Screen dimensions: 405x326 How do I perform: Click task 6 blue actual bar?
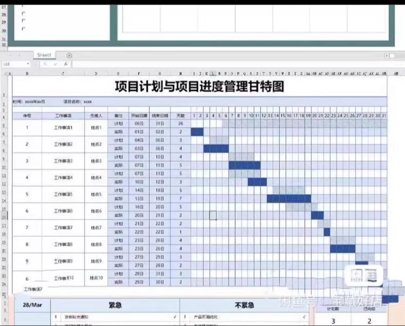[x=317, y=215]
